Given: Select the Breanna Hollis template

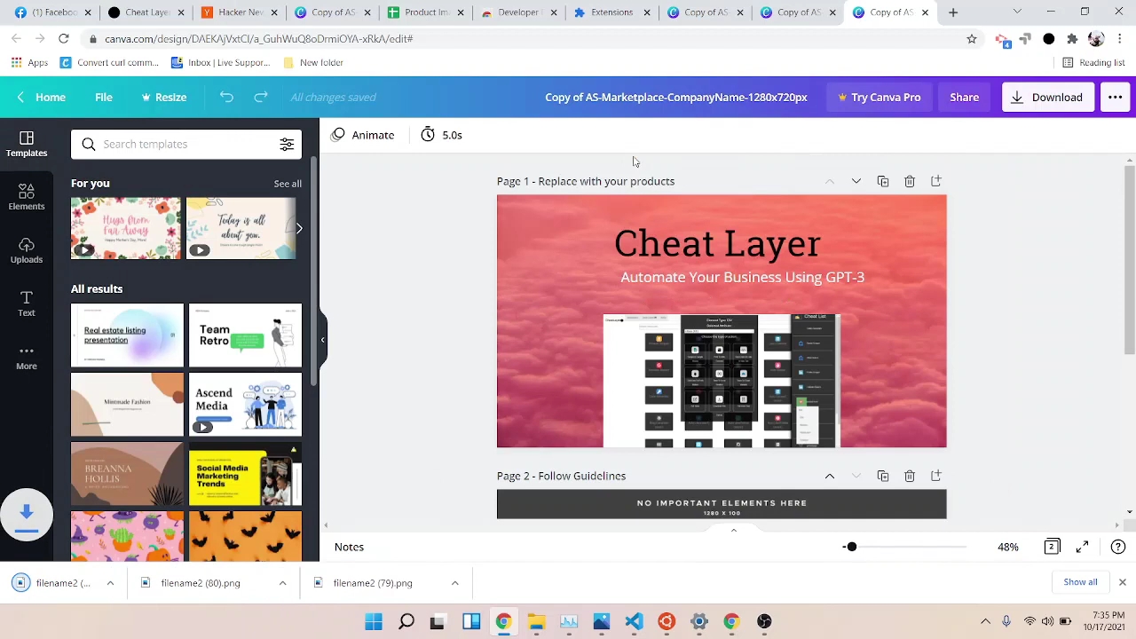Looking at the screenshot, I should coord(127,474).
